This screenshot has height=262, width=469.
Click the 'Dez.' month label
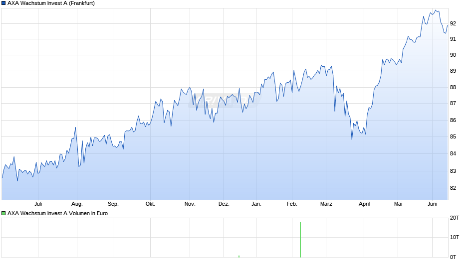(x=224, y=204)
